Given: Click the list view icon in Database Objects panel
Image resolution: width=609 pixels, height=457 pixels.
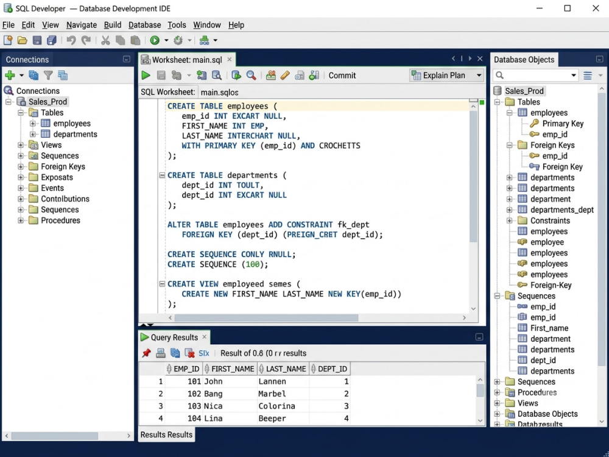Looking at the screenshot, I should click(588, 76).
